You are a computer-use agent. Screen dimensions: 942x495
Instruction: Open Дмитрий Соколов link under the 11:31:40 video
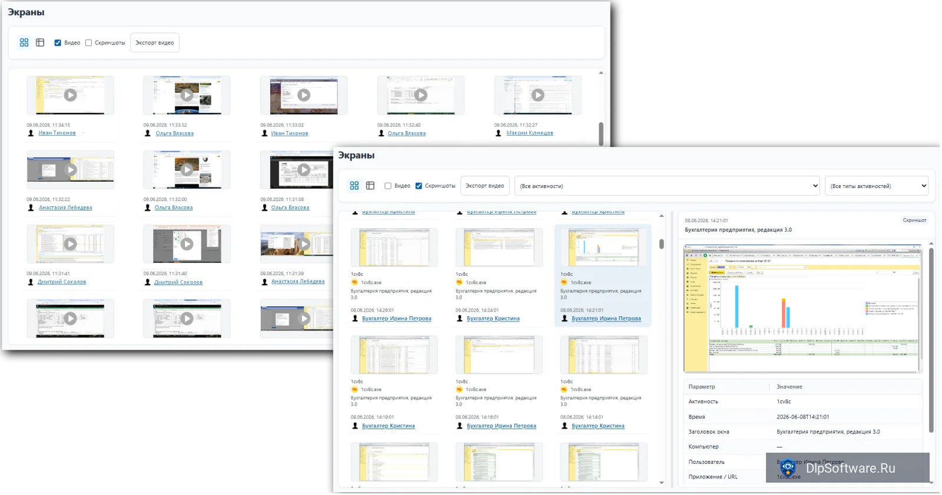(178, 282)
